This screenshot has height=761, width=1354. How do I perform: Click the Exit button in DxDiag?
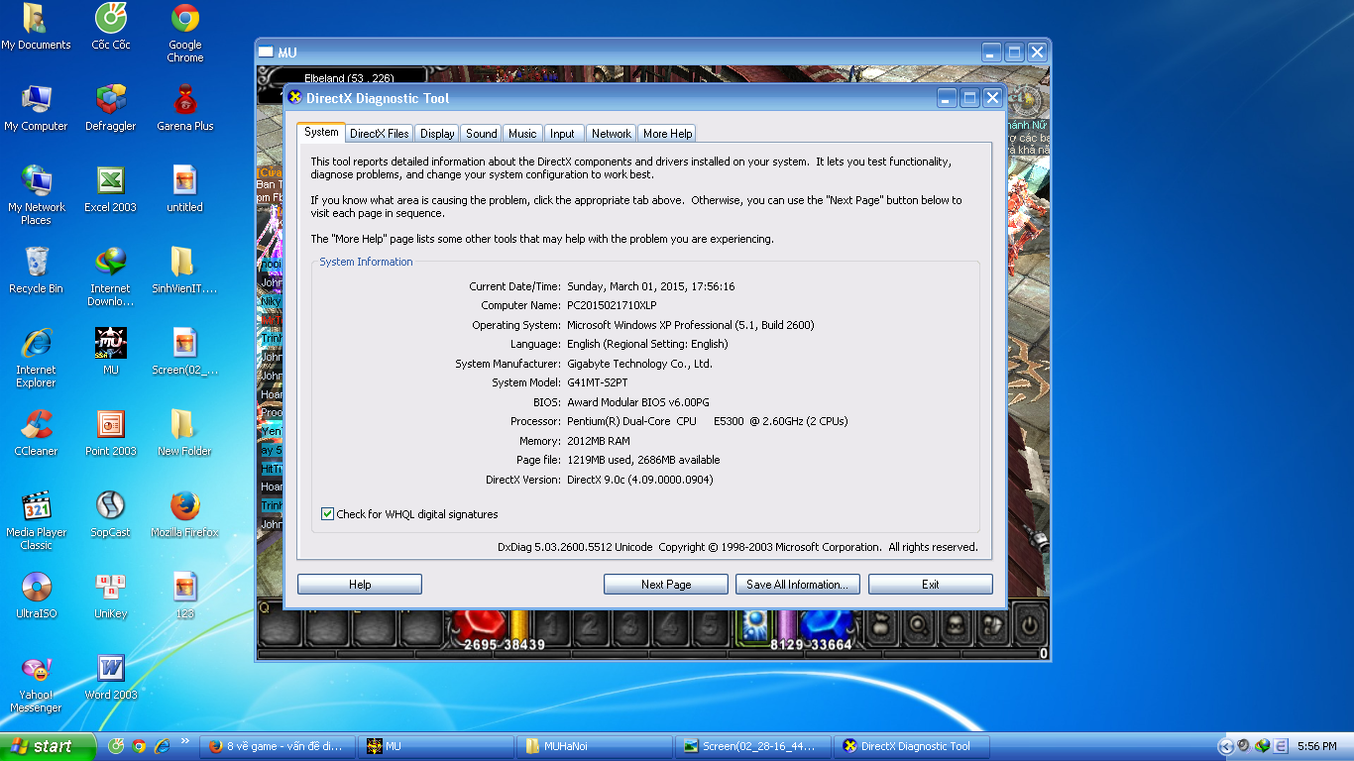pos(930,585)
